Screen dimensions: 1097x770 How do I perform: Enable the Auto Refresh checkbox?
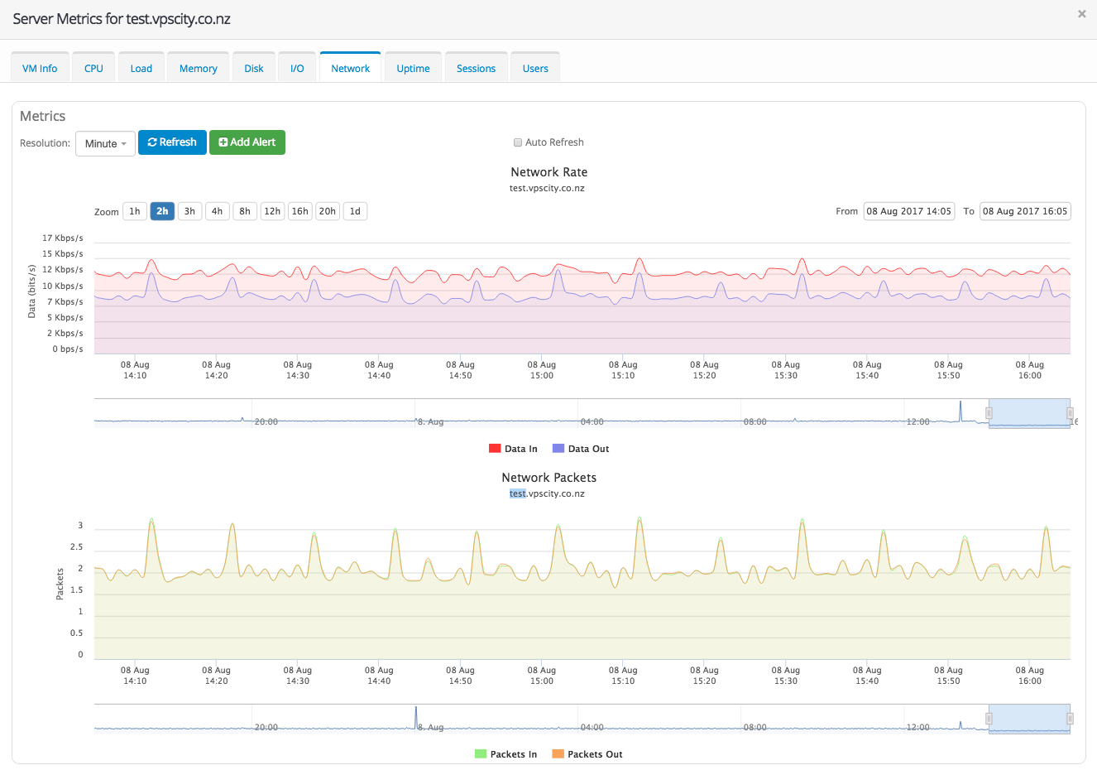[x=518, y=142]
